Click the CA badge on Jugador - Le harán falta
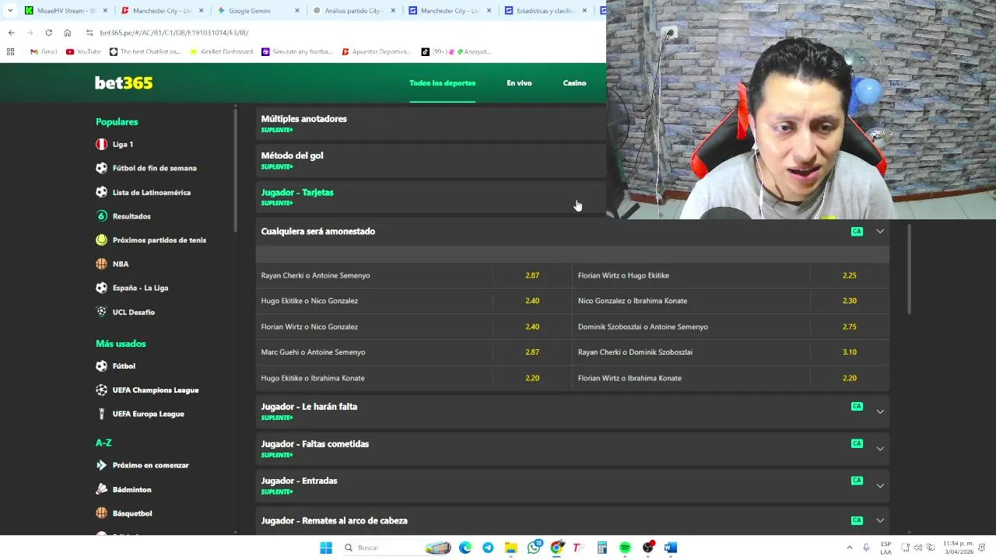This screenshot has height=560, width=996. (x=857, y=406)
